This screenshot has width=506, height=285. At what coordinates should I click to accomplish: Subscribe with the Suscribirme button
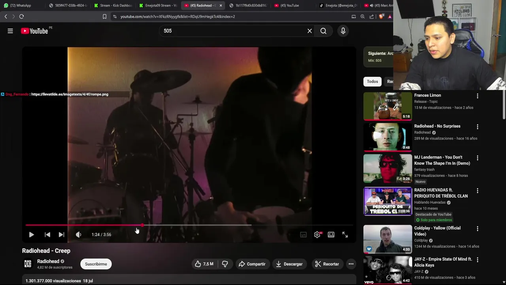click(x=96, y=264)
